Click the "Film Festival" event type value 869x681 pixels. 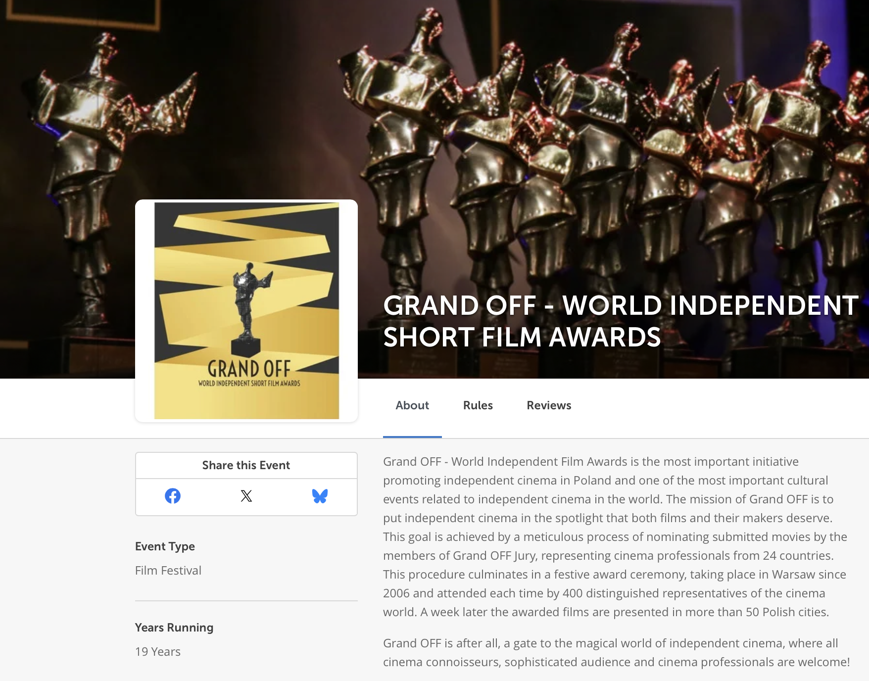pos(168,571)
